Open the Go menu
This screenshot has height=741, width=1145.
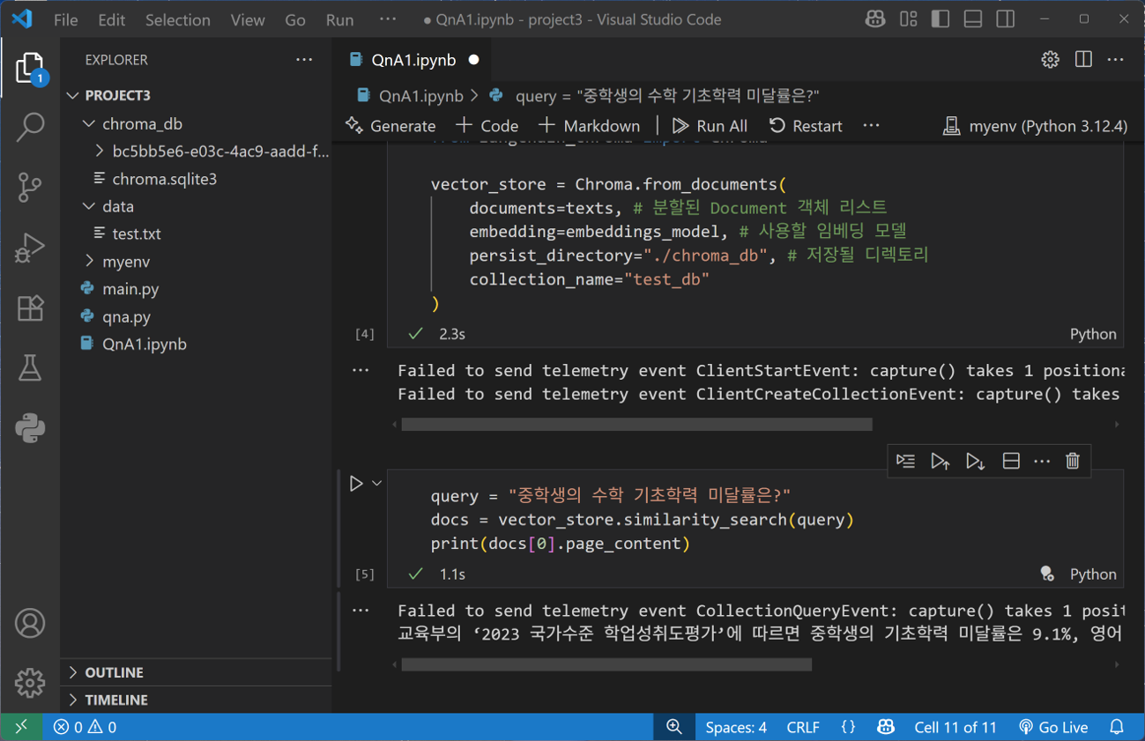(295, 19)
